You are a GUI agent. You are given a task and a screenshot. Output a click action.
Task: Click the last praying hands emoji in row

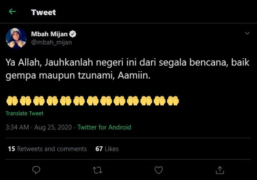pyautogui.click(x=173, y=101)
